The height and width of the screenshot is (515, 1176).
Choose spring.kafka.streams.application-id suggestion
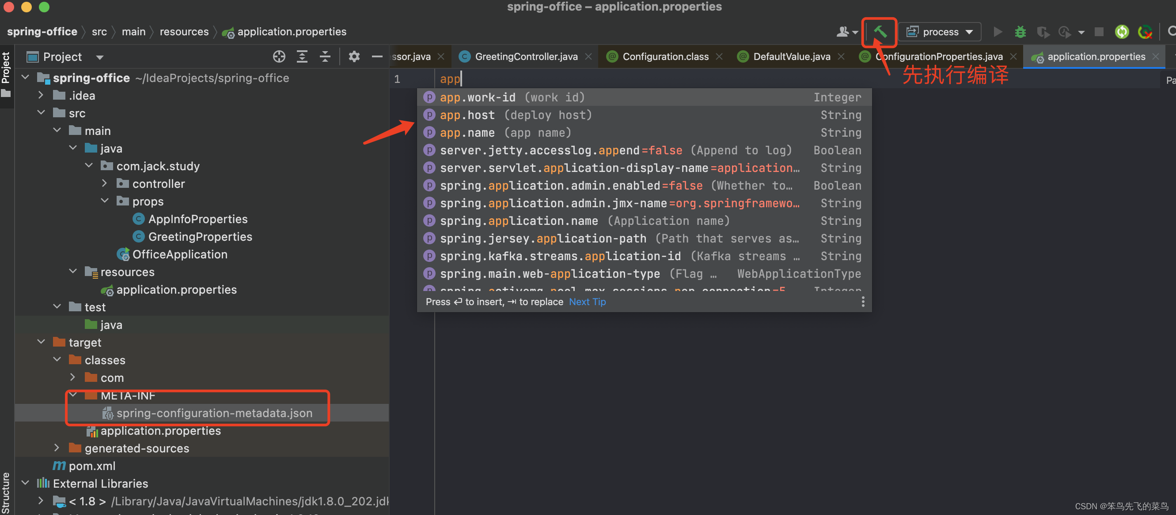(x=644, y=256)
